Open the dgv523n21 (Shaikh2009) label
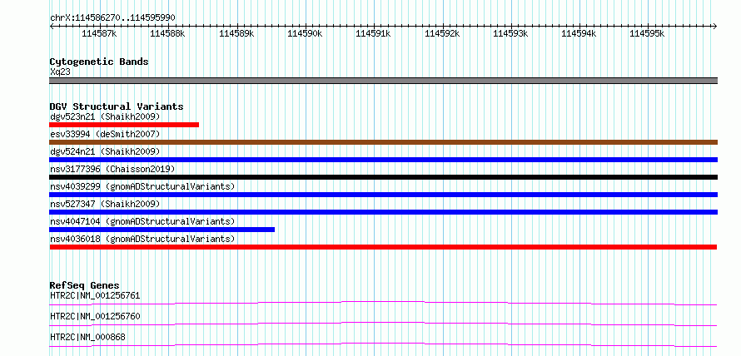The height and width of the screenshot is (356, 741). tap(105, 116)
